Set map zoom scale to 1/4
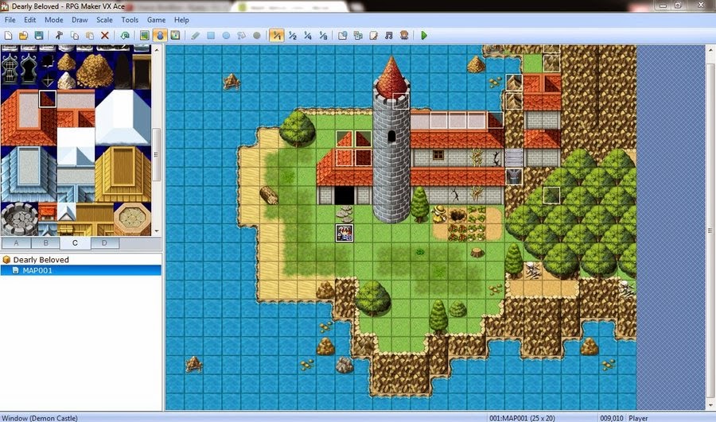This screenshot has width=716, height=422. [x=308, y=35]
